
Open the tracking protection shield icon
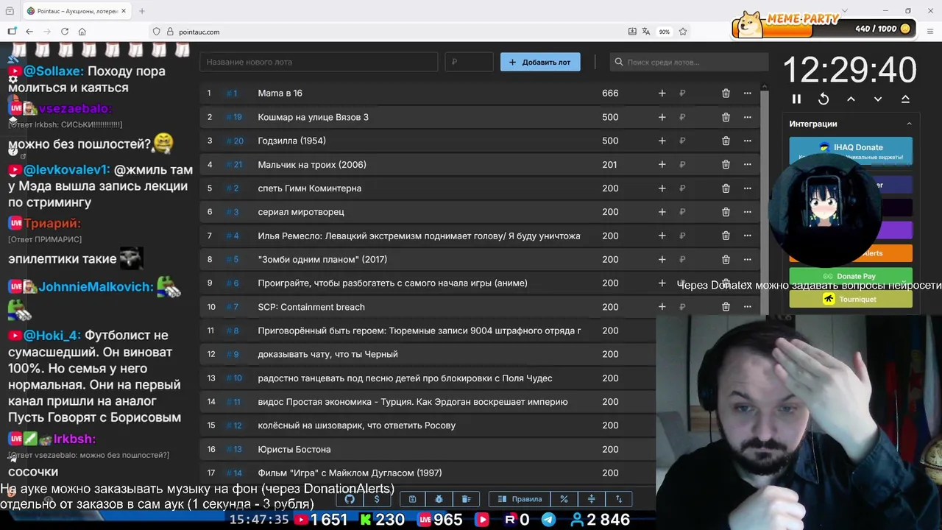coord(156,32)
